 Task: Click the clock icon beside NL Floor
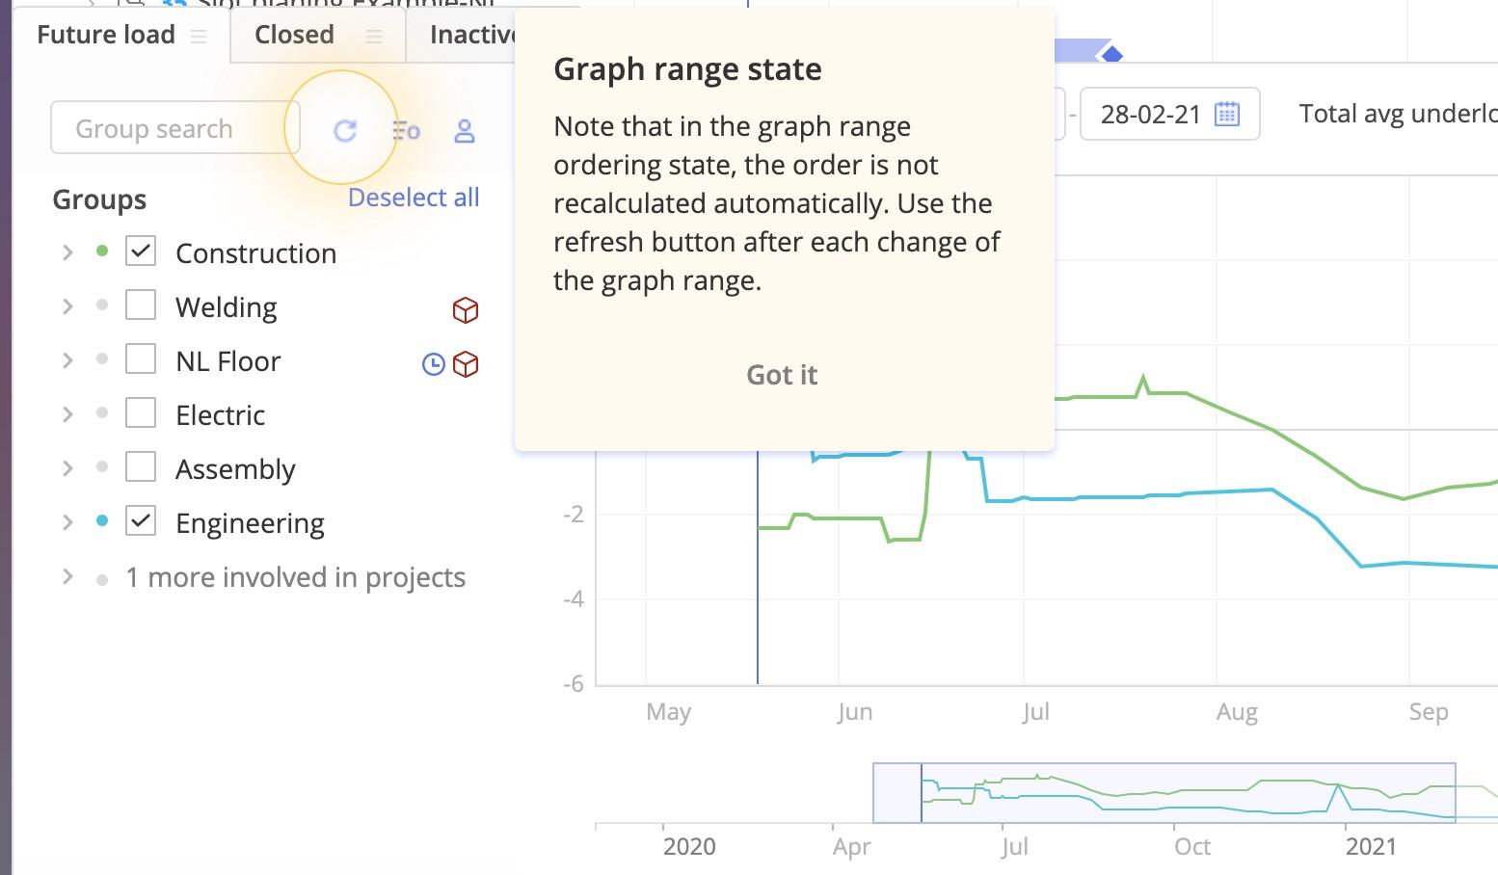pyautogui.click(x=434, y=363)
